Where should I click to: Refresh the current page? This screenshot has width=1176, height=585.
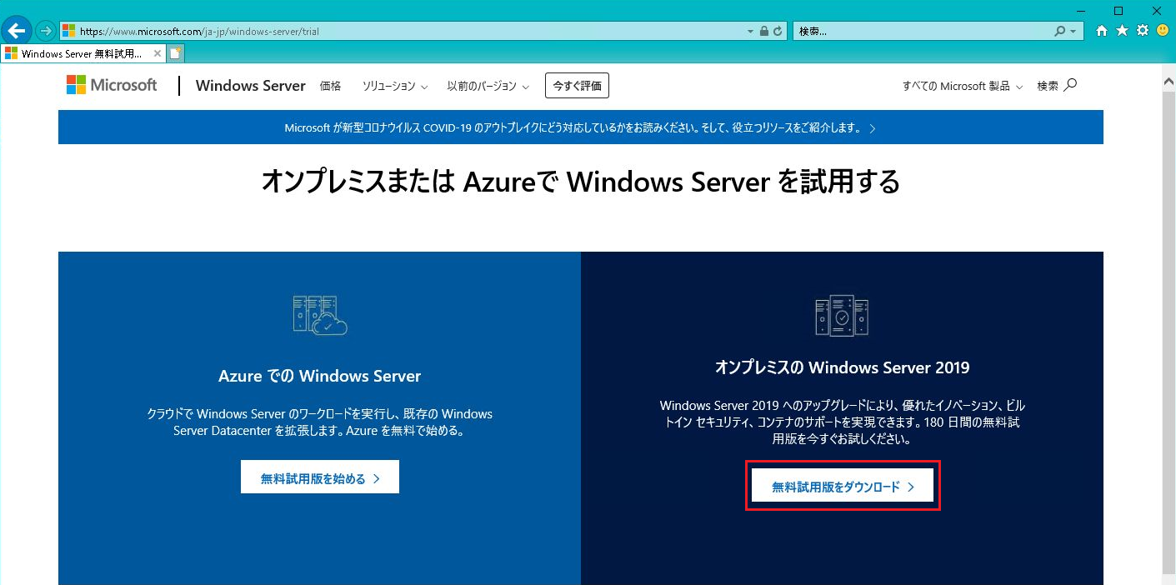click(x=778, y=30)
